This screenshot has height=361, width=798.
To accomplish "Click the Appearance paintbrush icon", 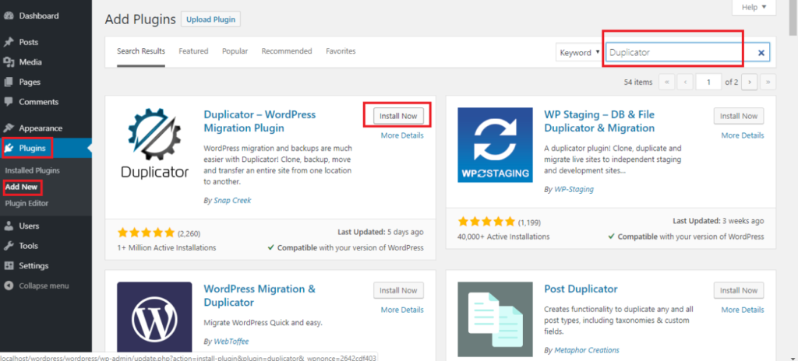I will pos(8,128).
